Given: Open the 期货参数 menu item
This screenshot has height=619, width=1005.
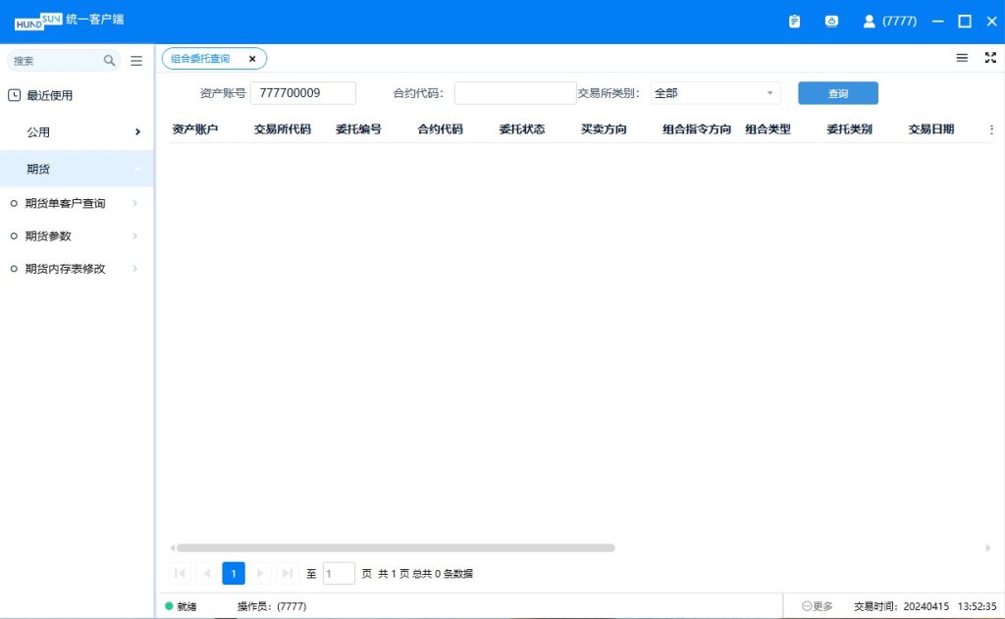Looking at the screenshot, I should point(49,235).
